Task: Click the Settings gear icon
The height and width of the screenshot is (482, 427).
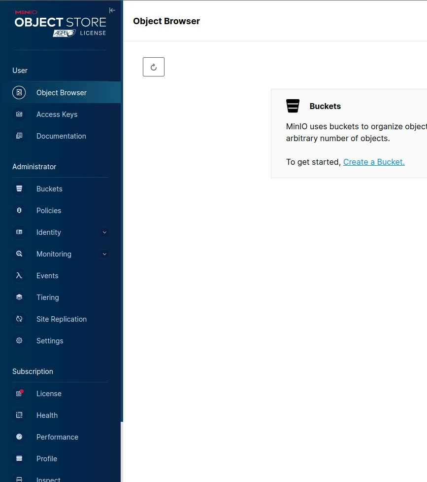Action: [19, 340]
